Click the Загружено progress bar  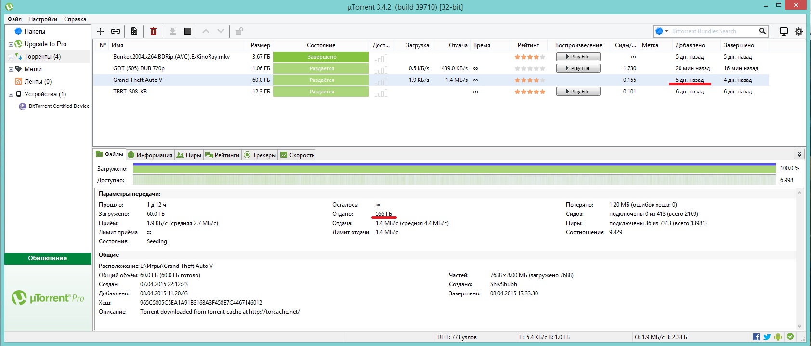coord(454,168)
